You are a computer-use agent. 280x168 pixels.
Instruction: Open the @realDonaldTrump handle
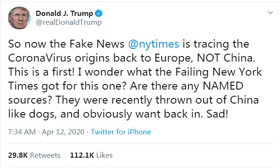click(69, 22)
